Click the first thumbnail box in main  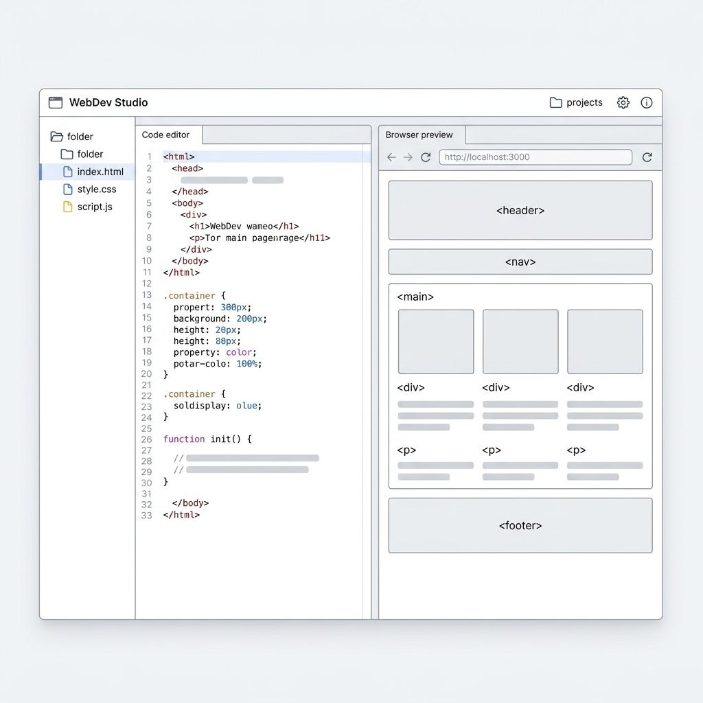click(436, 342)
